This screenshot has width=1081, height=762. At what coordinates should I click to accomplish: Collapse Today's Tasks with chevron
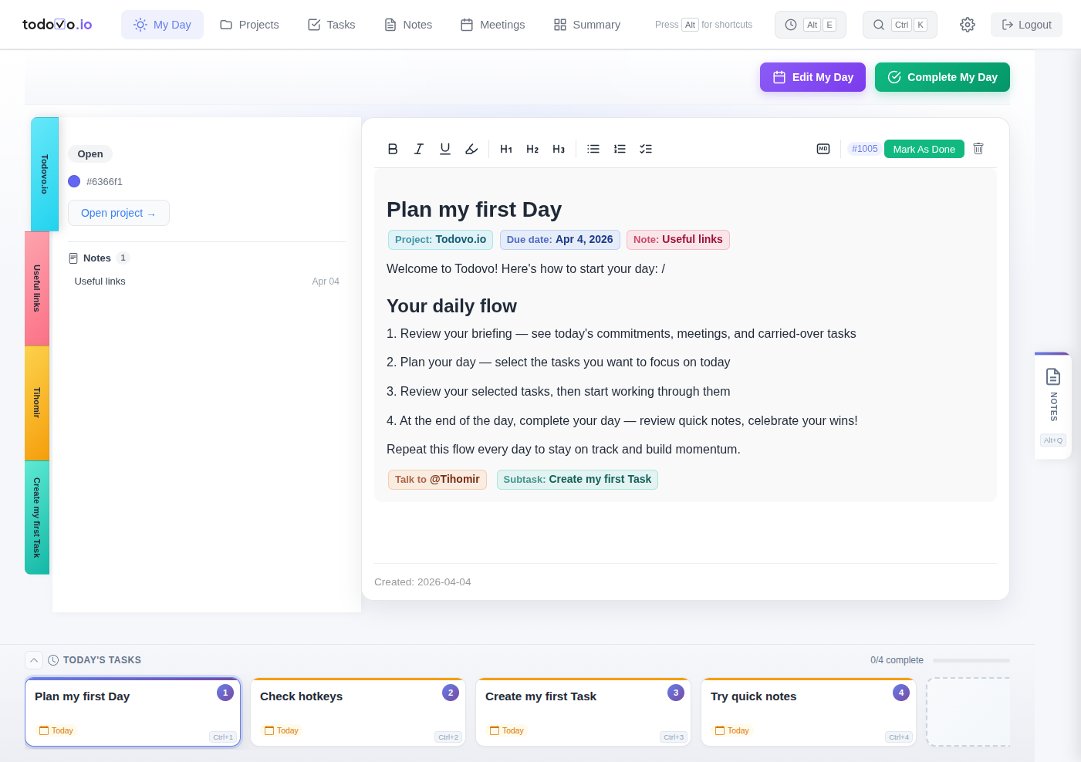[x=34, y=660]
